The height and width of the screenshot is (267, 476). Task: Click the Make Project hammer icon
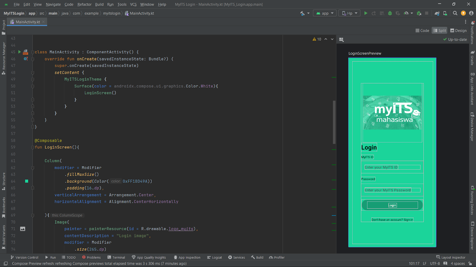302,13
